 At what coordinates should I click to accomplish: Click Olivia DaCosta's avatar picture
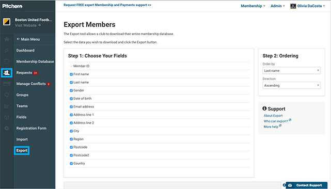click(293, 6)
